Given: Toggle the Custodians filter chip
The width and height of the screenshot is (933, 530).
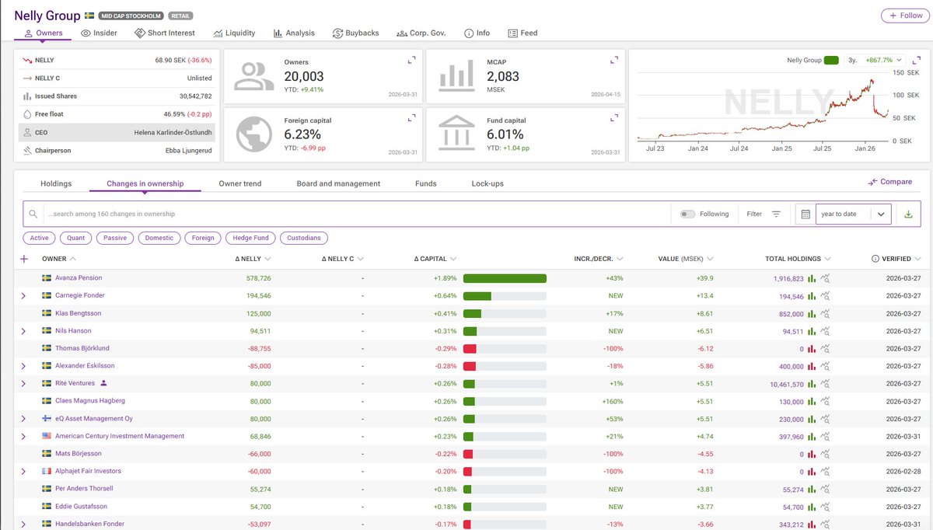Looking at the screenshot, I should point(304,238).
